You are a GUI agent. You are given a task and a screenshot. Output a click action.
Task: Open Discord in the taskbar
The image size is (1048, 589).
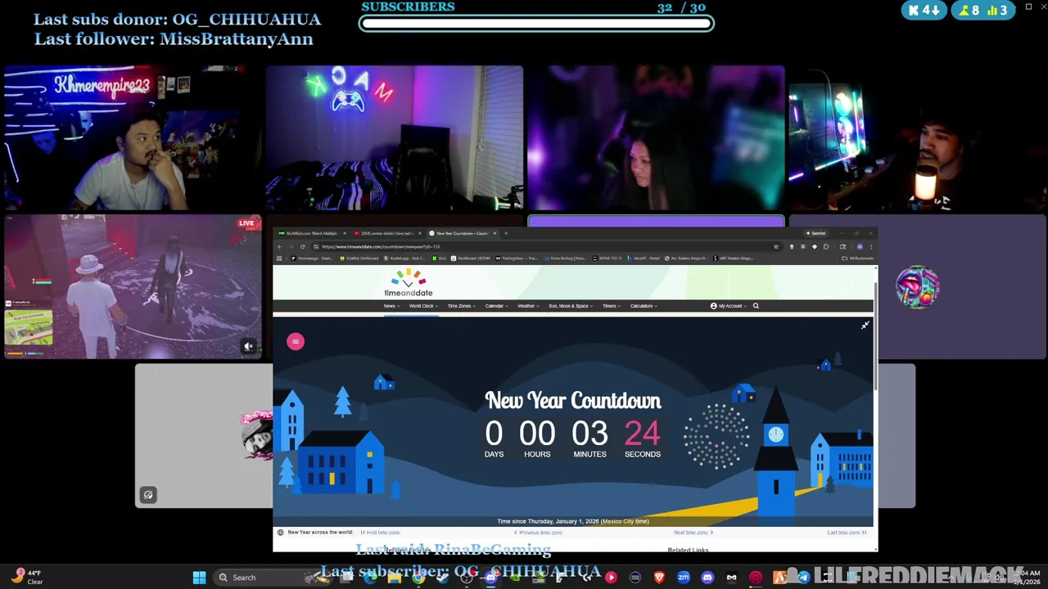707,578
